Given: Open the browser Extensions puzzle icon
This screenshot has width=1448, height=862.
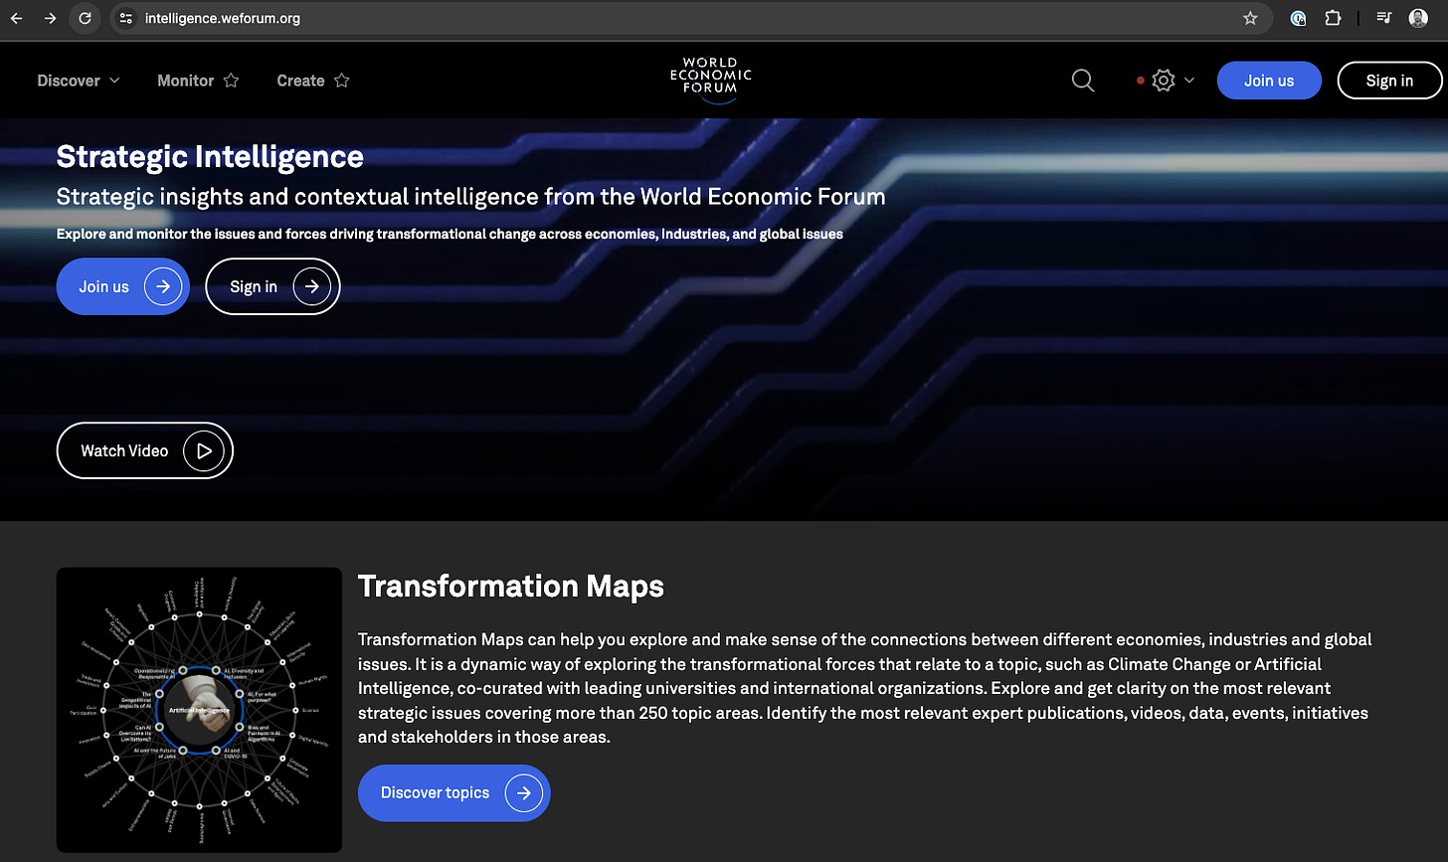Looking at the screenshot, I should point(1333,18).
